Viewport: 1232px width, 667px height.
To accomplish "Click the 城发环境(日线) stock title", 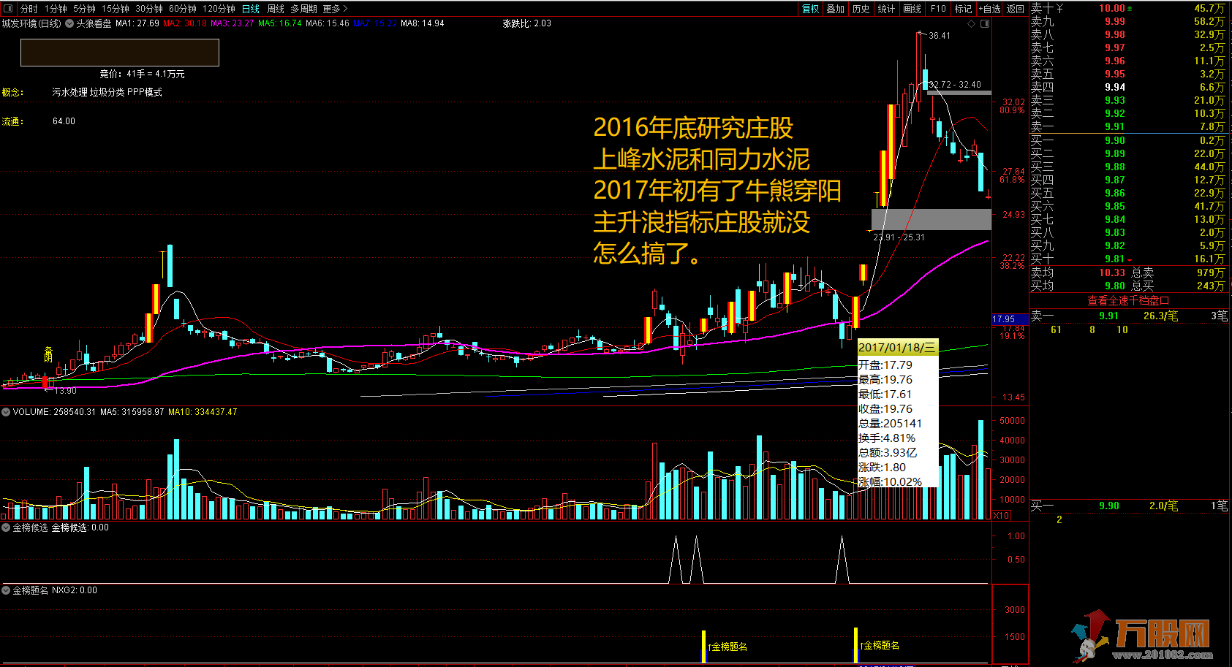I will pos(31,23).
